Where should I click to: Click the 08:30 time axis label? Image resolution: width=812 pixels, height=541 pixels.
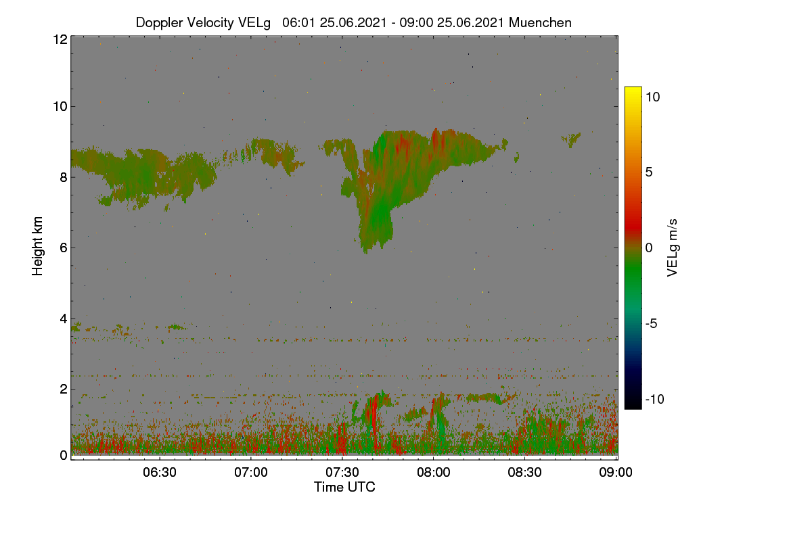coord(525,472)
